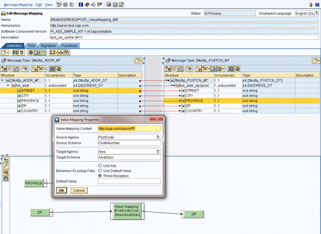Click the source ZIP node on canvas
321x234 pixels.
(x=40, y=213)
